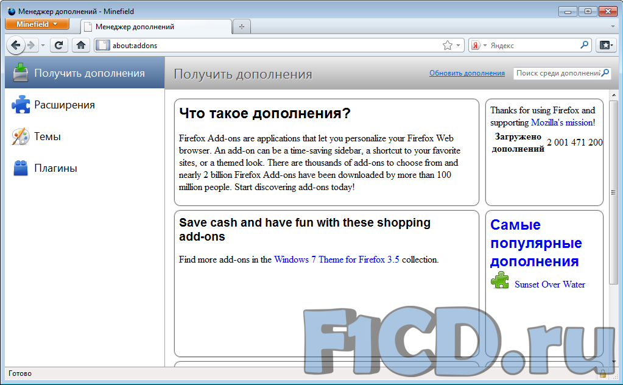The width and height of the screenshot is (623, 385).
Task: Click the Что такое дополнения? heading
Action: 265,113
